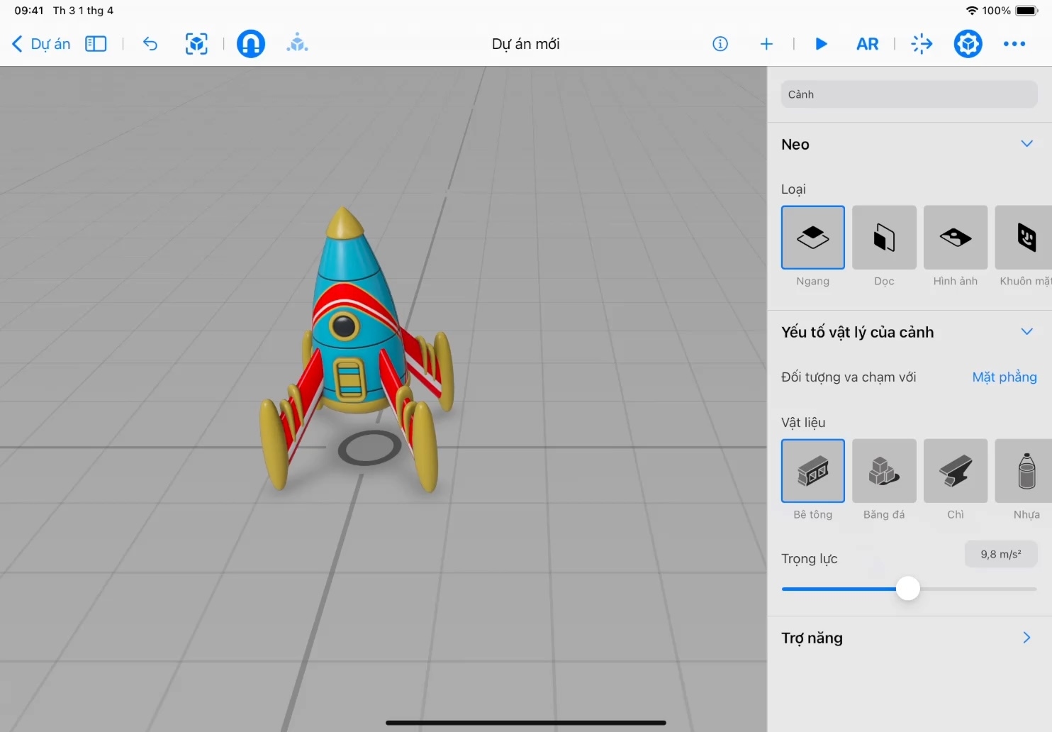
Task: Play the scene preview
Action: [x=822, y=44]
